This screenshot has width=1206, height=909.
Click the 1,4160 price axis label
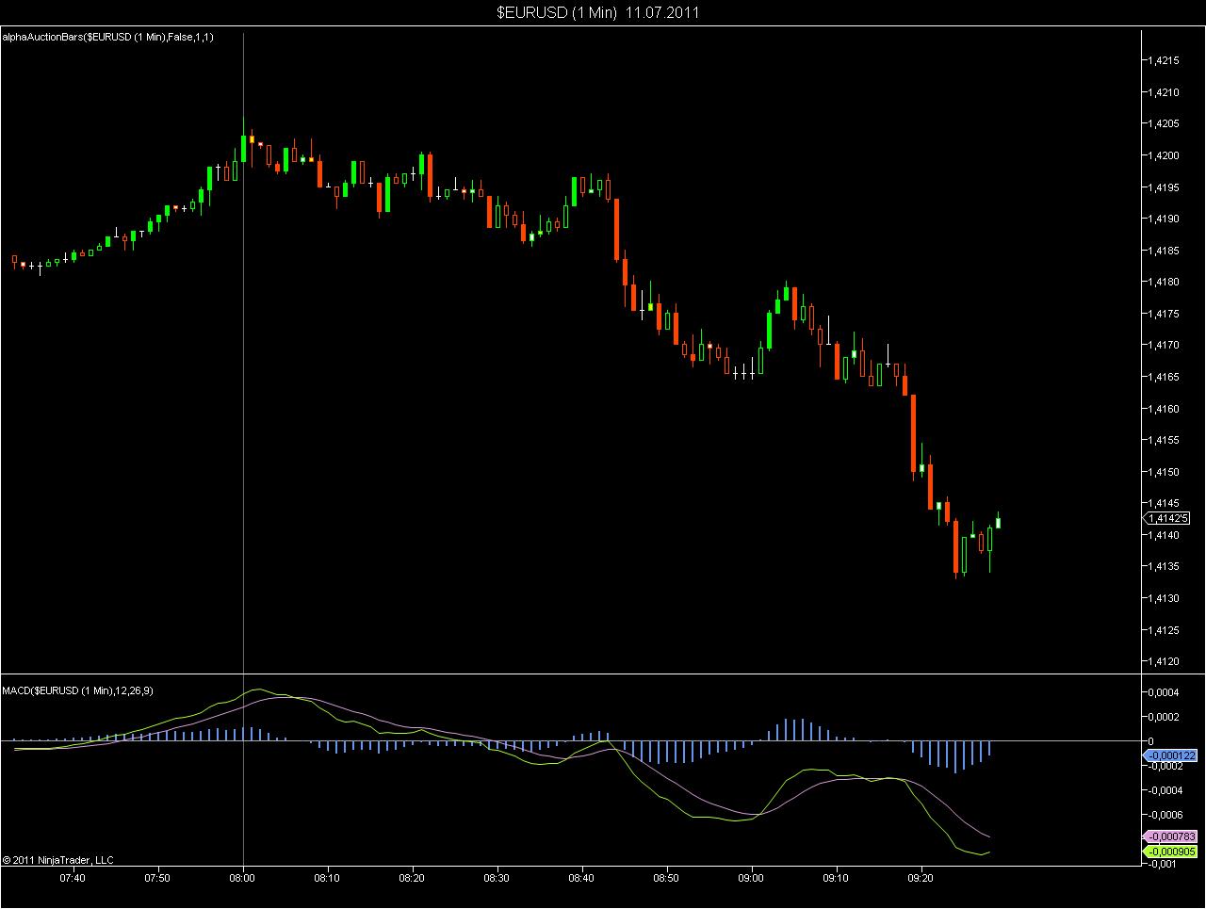coord(1164,409)
